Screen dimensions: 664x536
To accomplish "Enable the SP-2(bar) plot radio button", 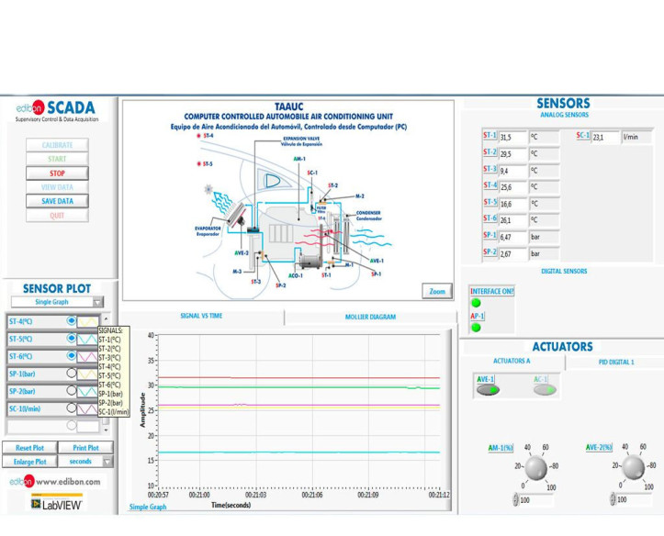I will click(x=71, y=390).
